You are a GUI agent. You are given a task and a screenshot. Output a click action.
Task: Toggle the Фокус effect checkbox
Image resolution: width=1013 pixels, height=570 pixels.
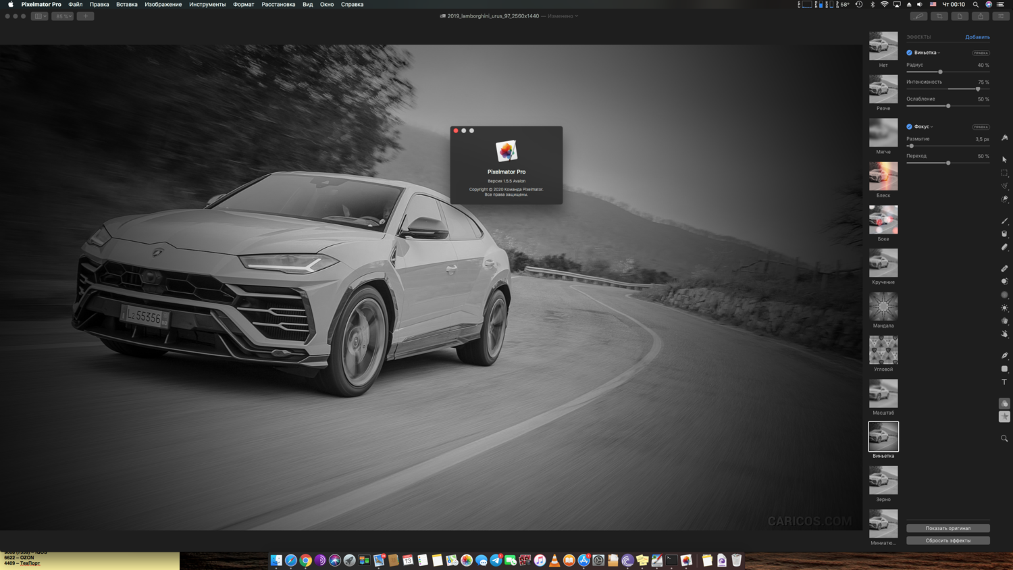(x=909, y=127)
